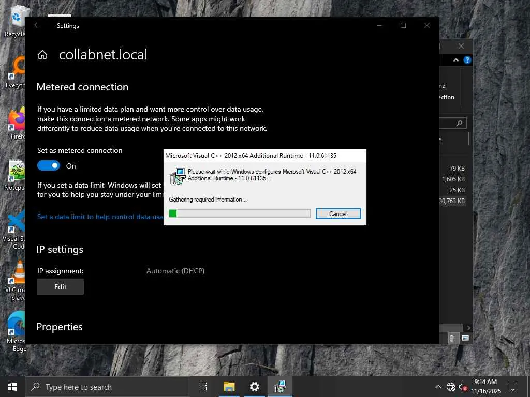Select the 25 KB file row
Screen dimensions: 530x397
[452, 190]
